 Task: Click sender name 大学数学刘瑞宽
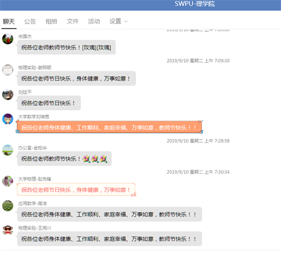pyautogui.click(x=34, y=117)
